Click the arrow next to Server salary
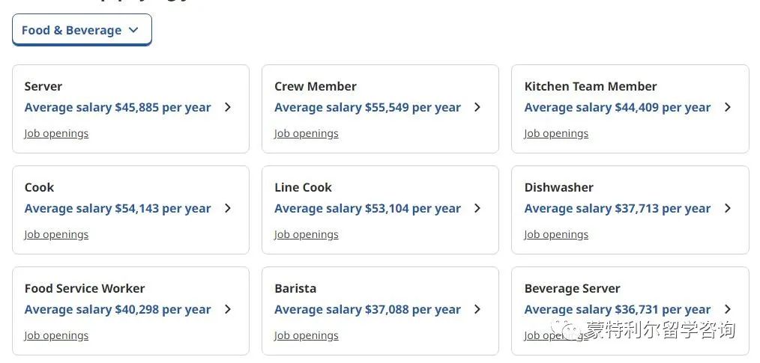 (x=228, y=108)
